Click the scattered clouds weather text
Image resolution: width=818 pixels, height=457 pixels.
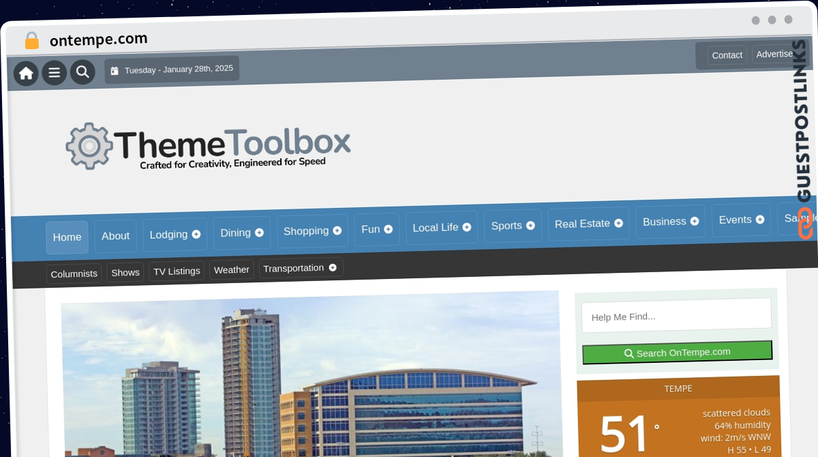[x=736, y=413]
